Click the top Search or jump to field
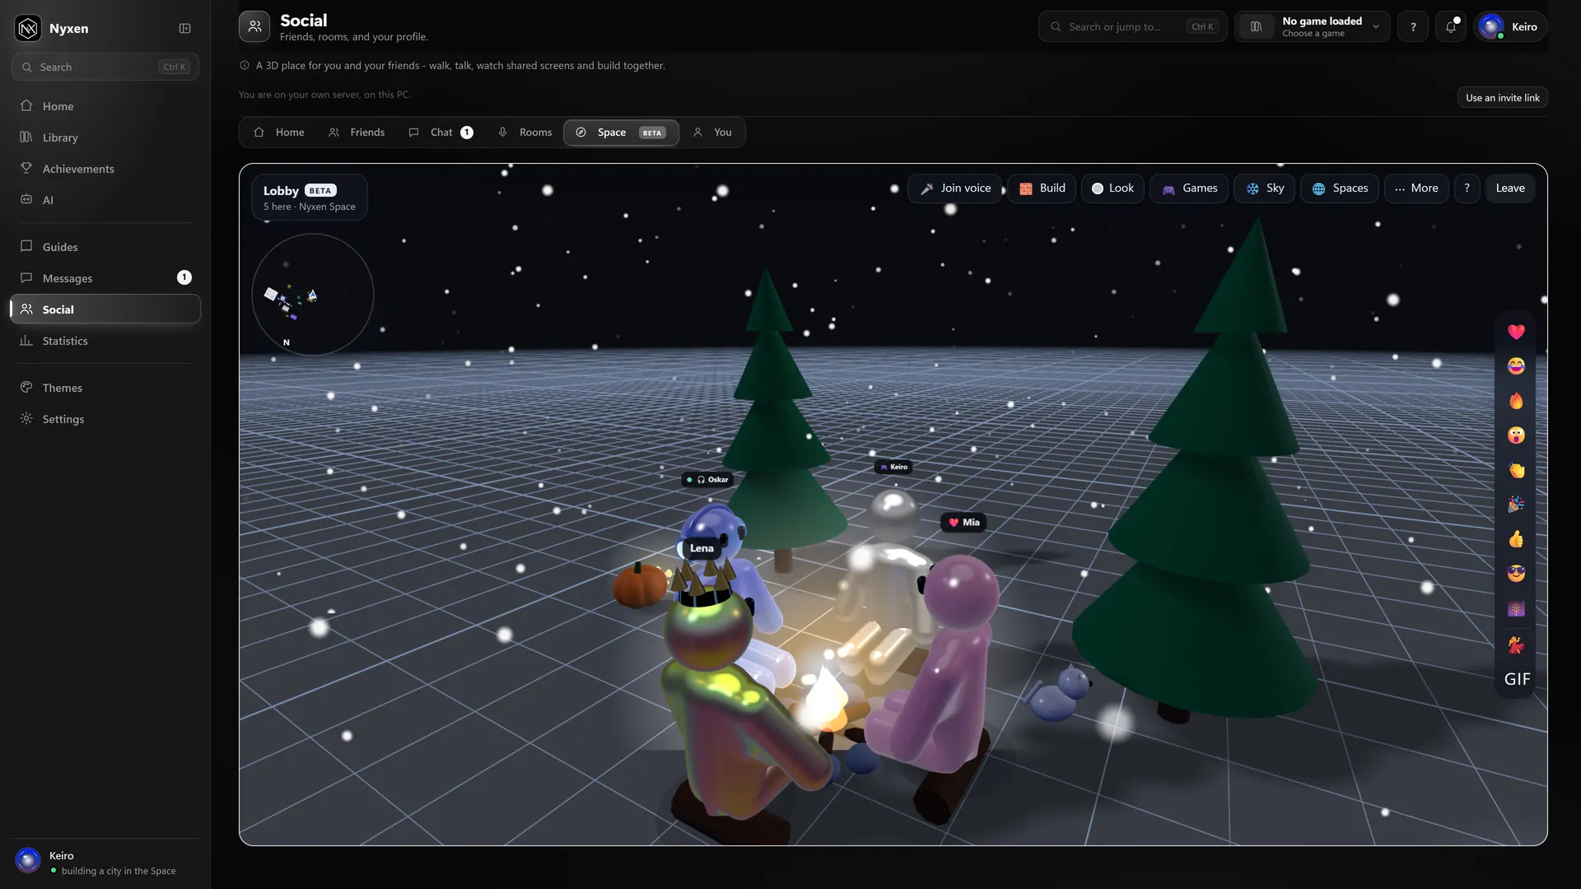 coord(1132,27)
